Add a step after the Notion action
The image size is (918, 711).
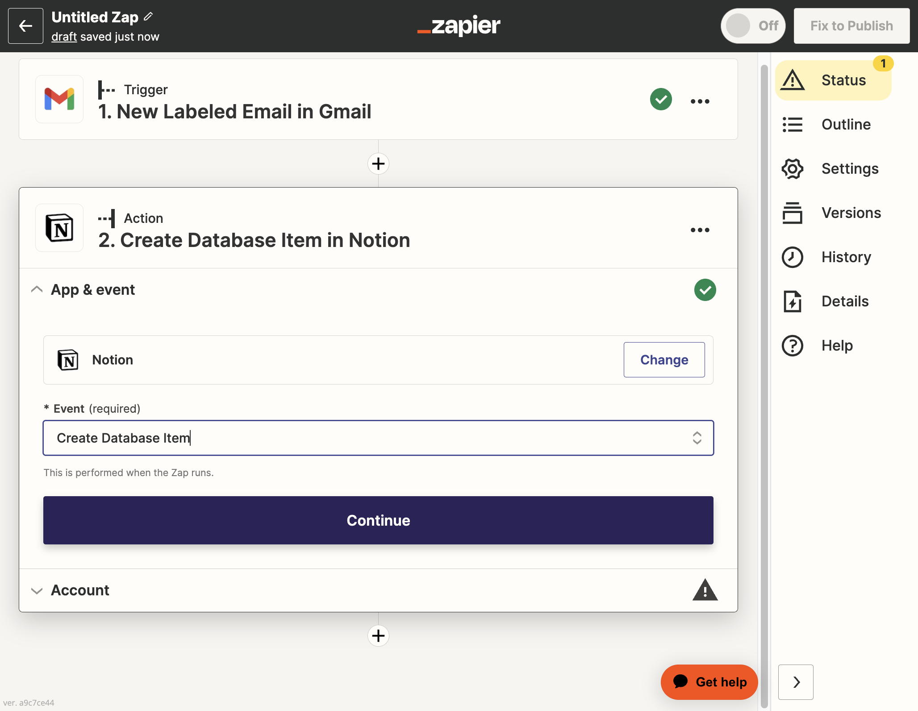[378, 636]
